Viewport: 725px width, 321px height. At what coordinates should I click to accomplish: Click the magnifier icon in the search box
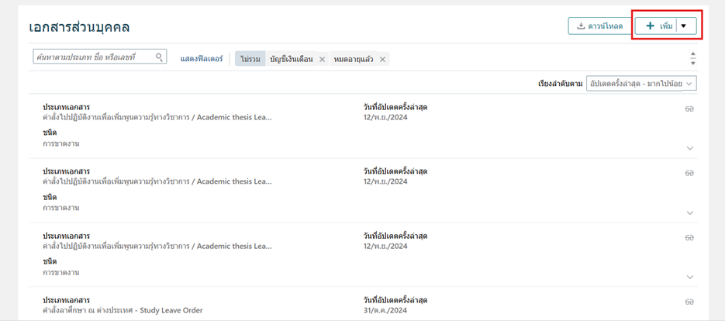click(x=160, y=57)
